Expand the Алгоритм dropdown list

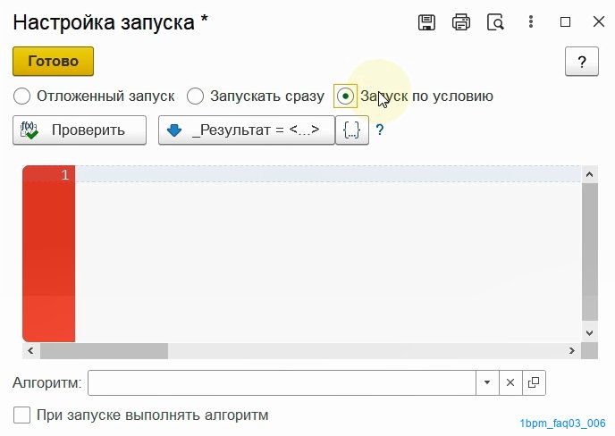(x=487, y=382)
